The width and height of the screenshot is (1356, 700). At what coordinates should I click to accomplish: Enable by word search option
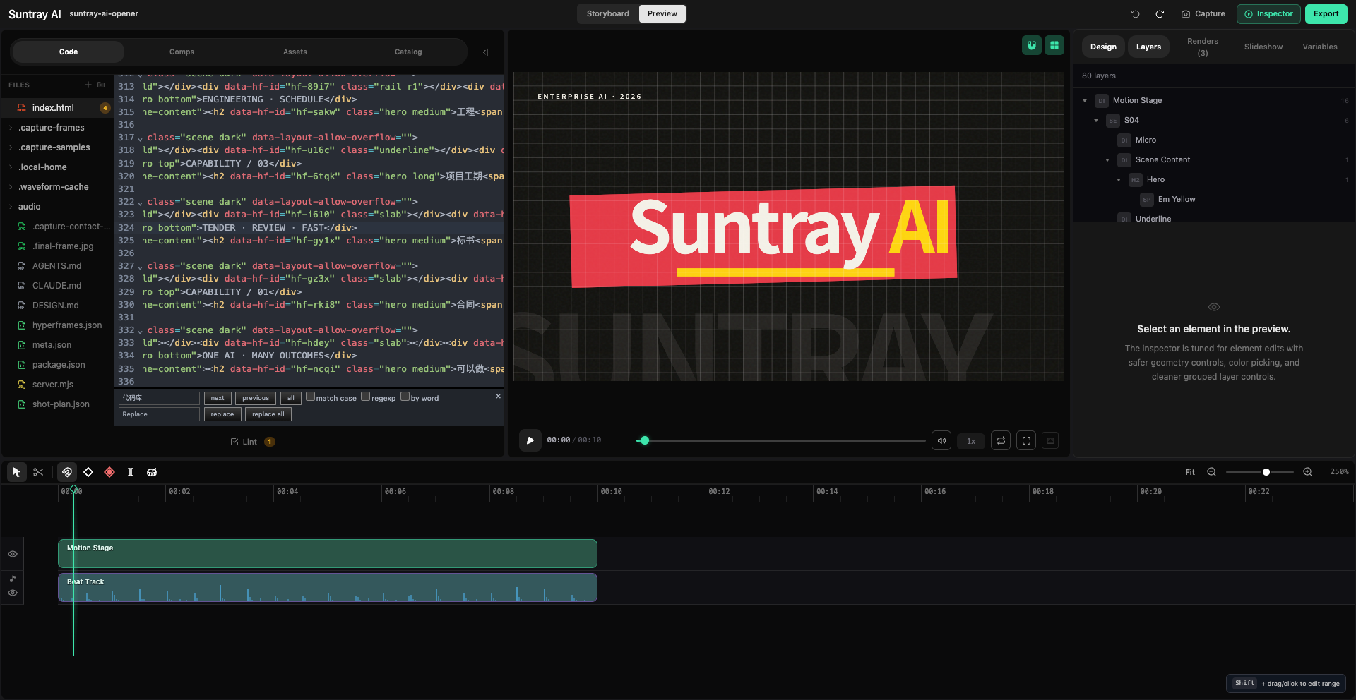coord(405,397)
